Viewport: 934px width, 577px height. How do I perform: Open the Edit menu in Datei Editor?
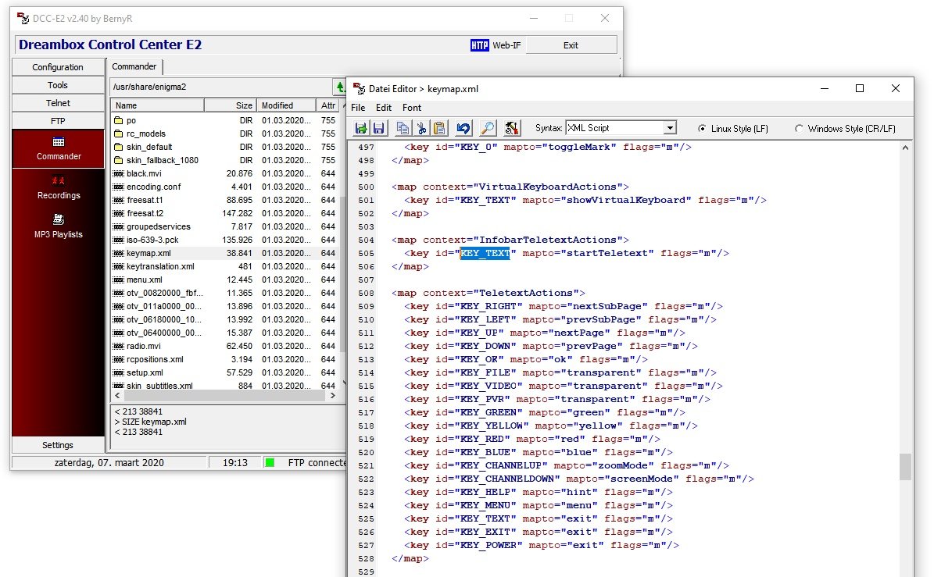384,108
